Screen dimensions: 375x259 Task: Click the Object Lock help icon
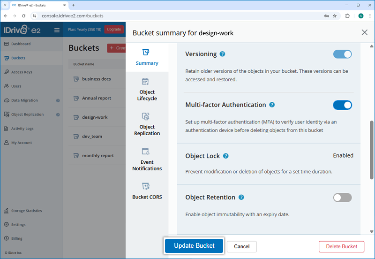point(226,156)
